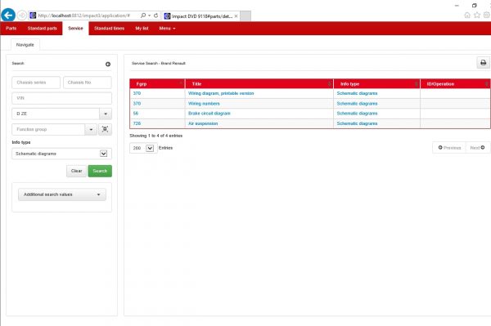The image size is (491, 326).
Task: Click Fgrp 56 link
Action: (136, 114)
